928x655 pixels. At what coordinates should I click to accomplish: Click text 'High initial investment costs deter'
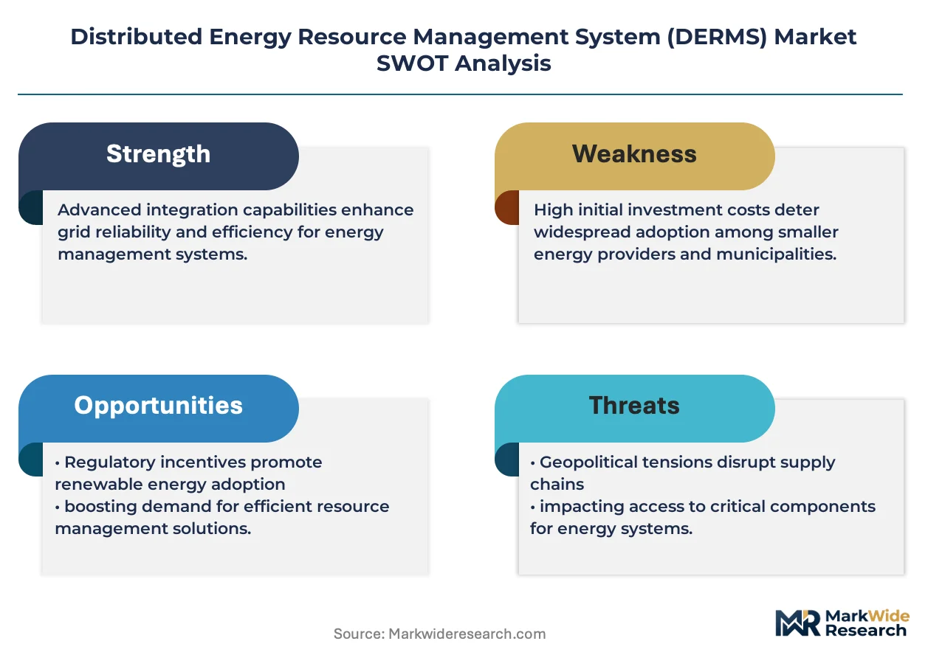(x=676, y=209)
